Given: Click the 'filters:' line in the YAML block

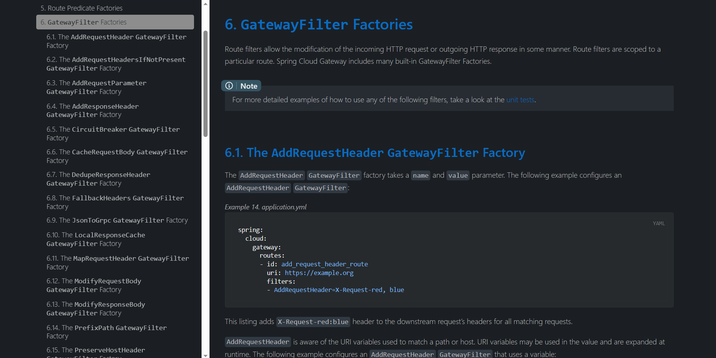Looking at the screenshot, I should 281,281.
